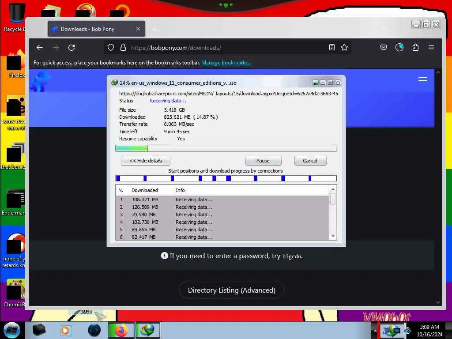452x339 pixels.
Task: Select connection row with 89.855 MB
Action: coord(222,230)
